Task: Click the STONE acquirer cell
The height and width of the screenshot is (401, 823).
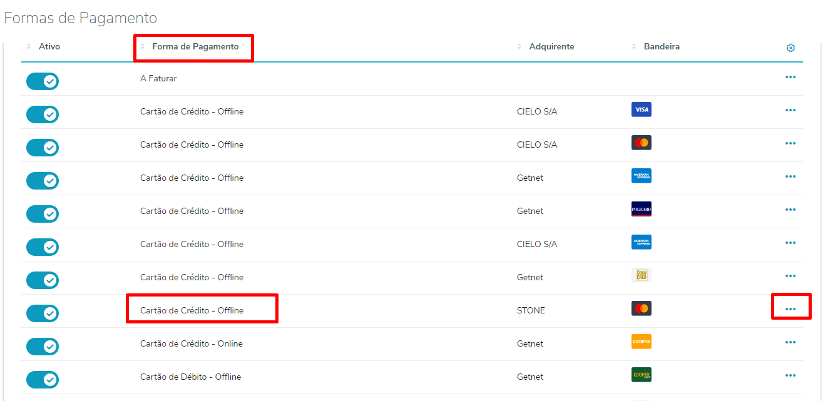Action: pyautogui.click(x=531, y=311)
